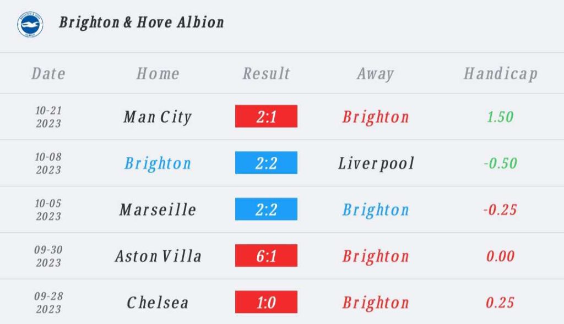The height and width of the screenshot is (324, 564).
Task: Open the Chelsea team link
Action: tap(158, 303)
